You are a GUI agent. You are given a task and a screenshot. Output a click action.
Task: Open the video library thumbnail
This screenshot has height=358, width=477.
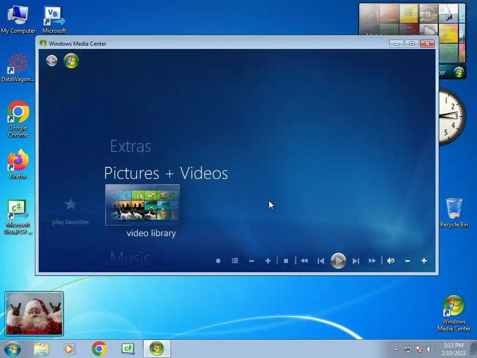143,205
